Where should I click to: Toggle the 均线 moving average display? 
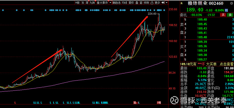(124, 3)
